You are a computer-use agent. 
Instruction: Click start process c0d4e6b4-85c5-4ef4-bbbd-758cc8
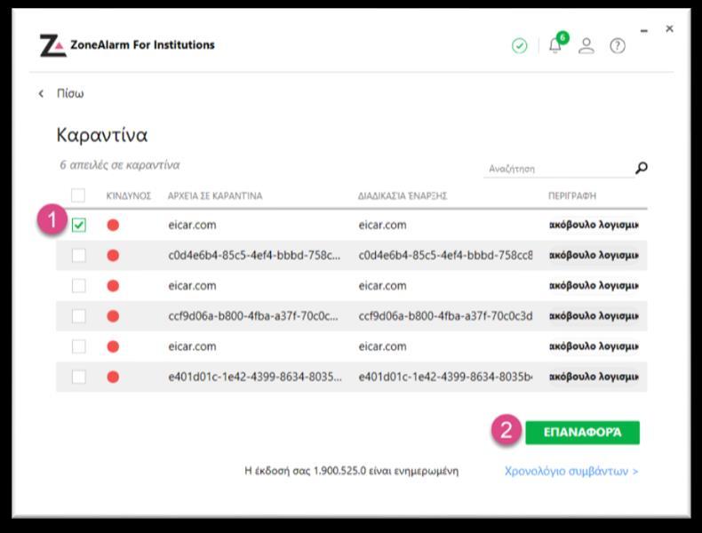tap(445, 255)
